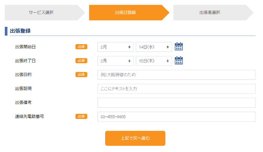
Task: Open the 14日(水) day dropdown
Action: pos(154,47)
